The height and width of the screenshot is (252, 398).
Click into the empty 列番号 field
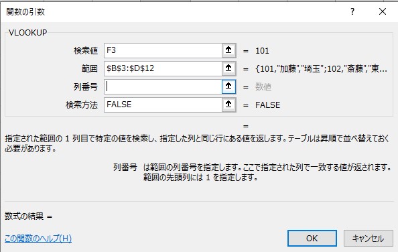[163, 86]
